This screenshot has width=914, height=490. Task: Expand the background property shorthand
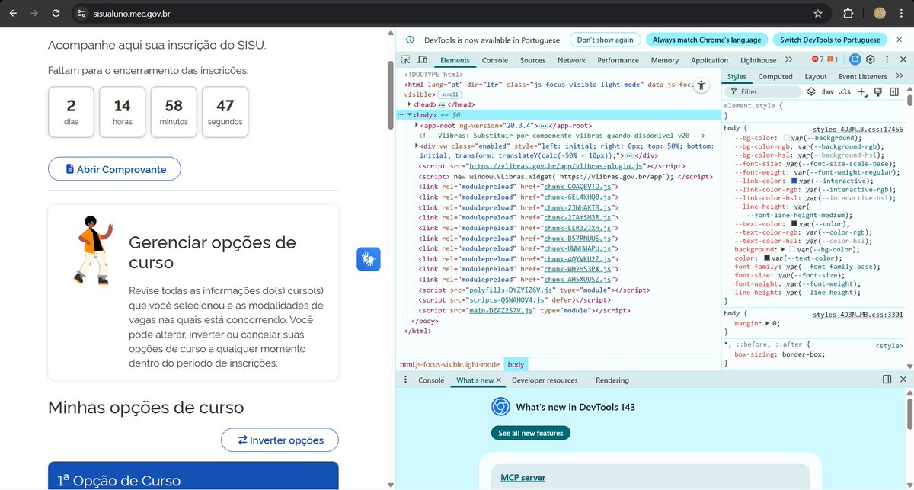point(784,249)
